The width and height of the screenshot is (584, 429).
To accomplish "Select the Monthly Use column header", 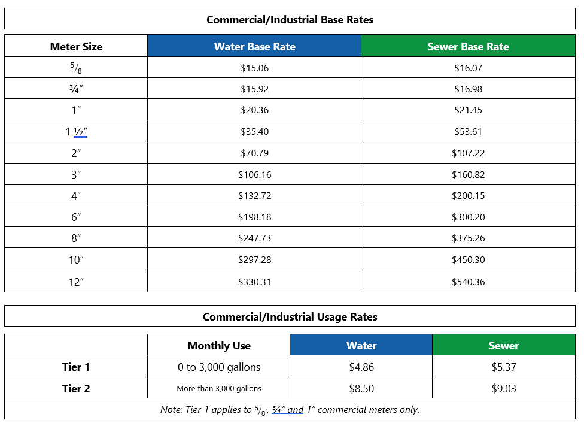I will pyautogui.click(x=219, y=346).
